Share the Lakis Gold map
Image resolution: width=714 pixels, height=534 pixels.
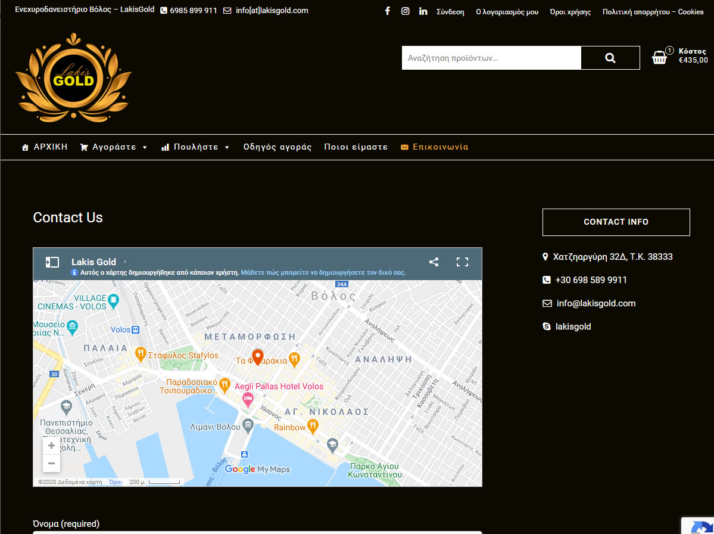pos(434,262)
